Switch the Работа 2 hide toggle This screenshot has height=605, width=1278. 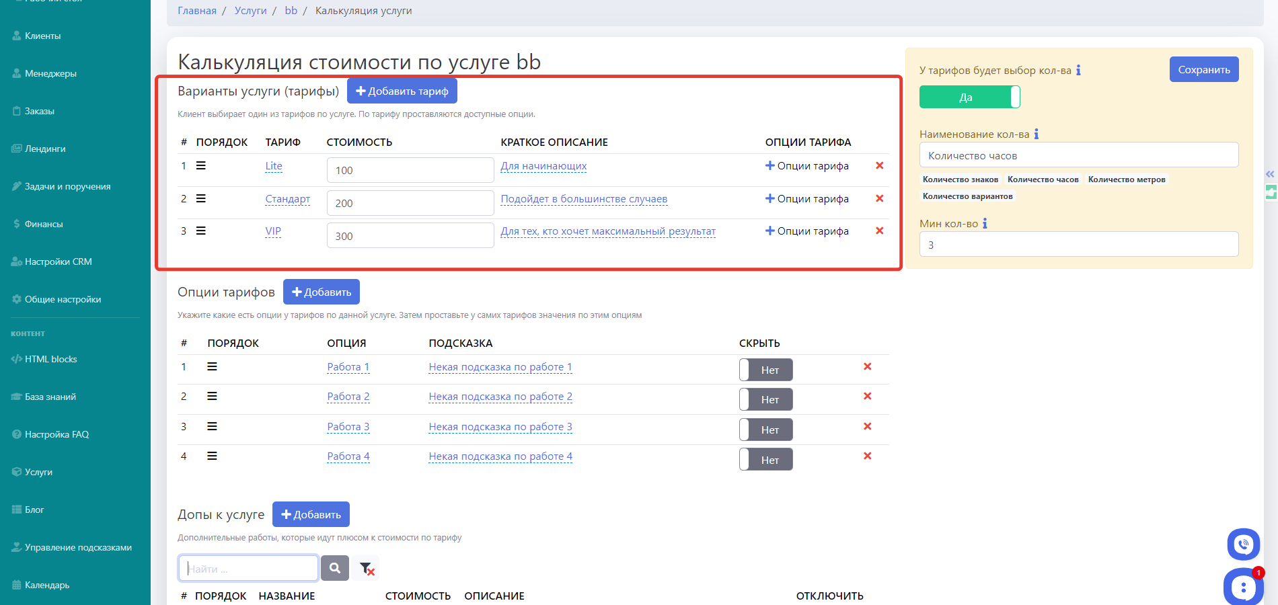point(765,400)
